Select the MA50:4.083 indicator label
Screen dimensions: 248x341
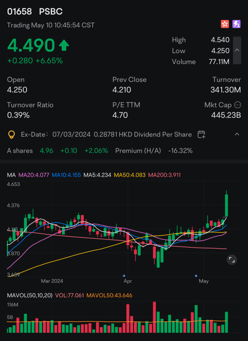130,175
